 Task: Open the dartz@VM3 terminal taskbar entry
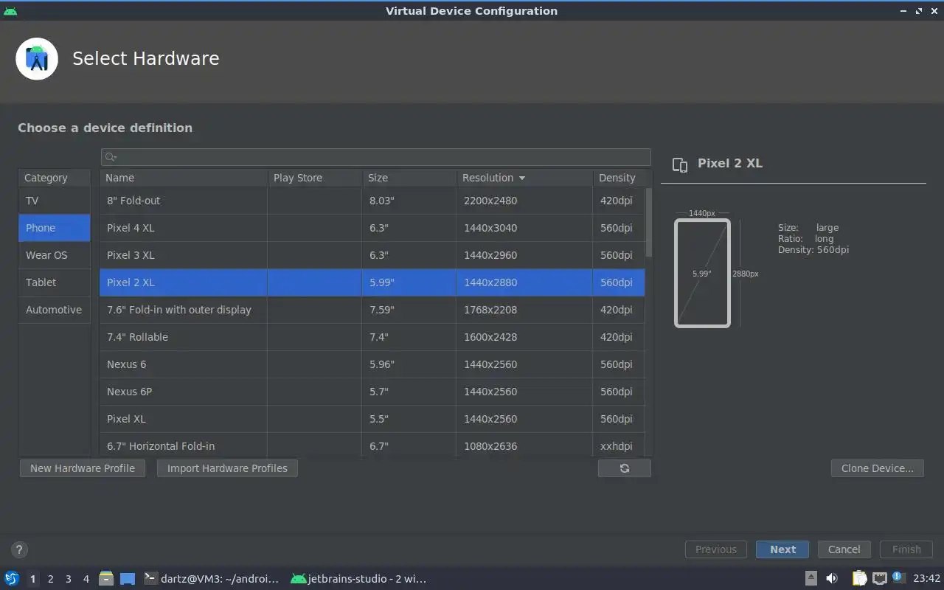(212, 579)
